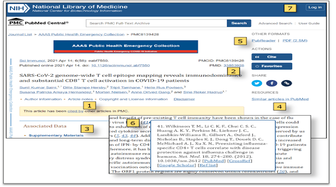The width and height of the screenshot is (336, 187).
Task: Open the Disclaimer link
Action: pos(184,99)
